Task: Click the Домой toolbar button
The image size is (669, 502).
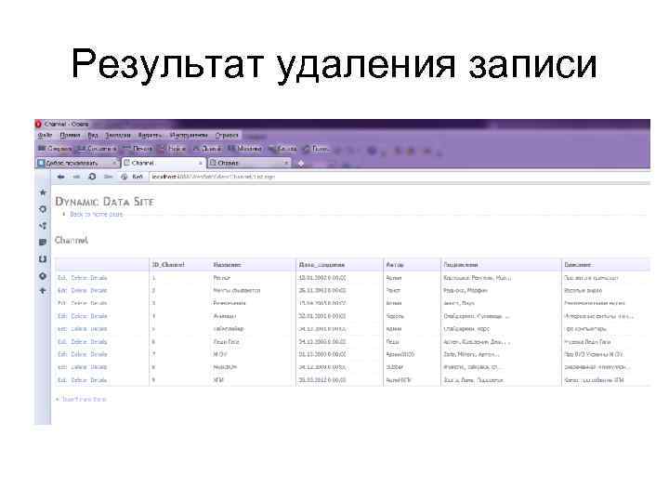Action: 207,149
